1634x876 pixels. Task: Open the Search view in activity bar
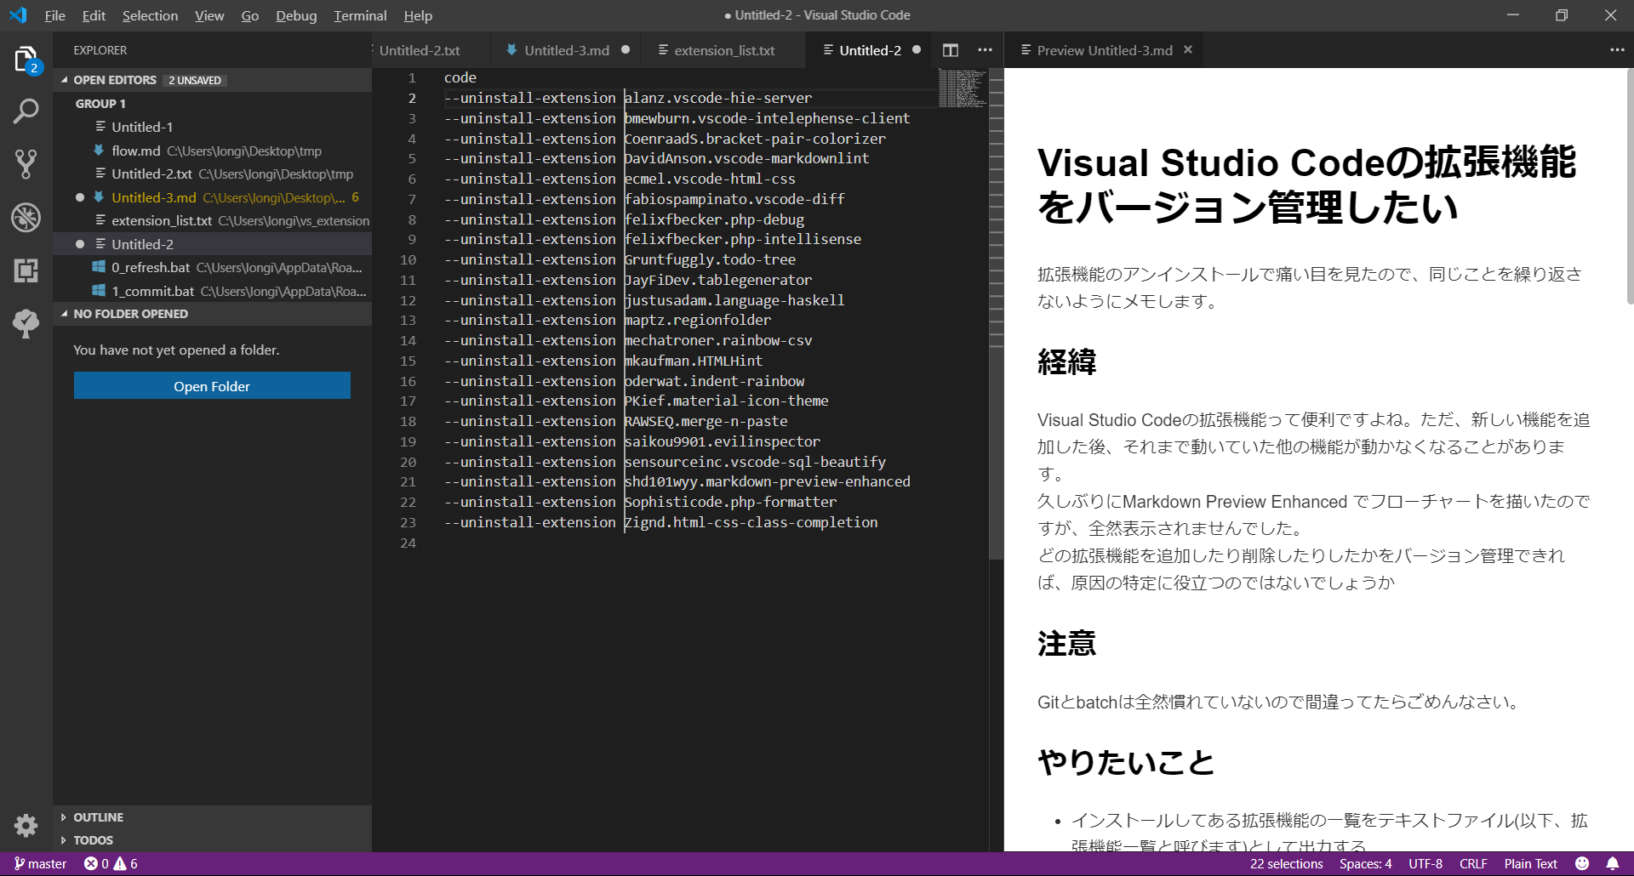(26, 111)
